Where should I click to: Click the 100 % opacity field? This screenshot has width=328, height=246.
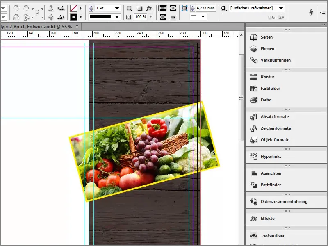click(x=140, y=16)
